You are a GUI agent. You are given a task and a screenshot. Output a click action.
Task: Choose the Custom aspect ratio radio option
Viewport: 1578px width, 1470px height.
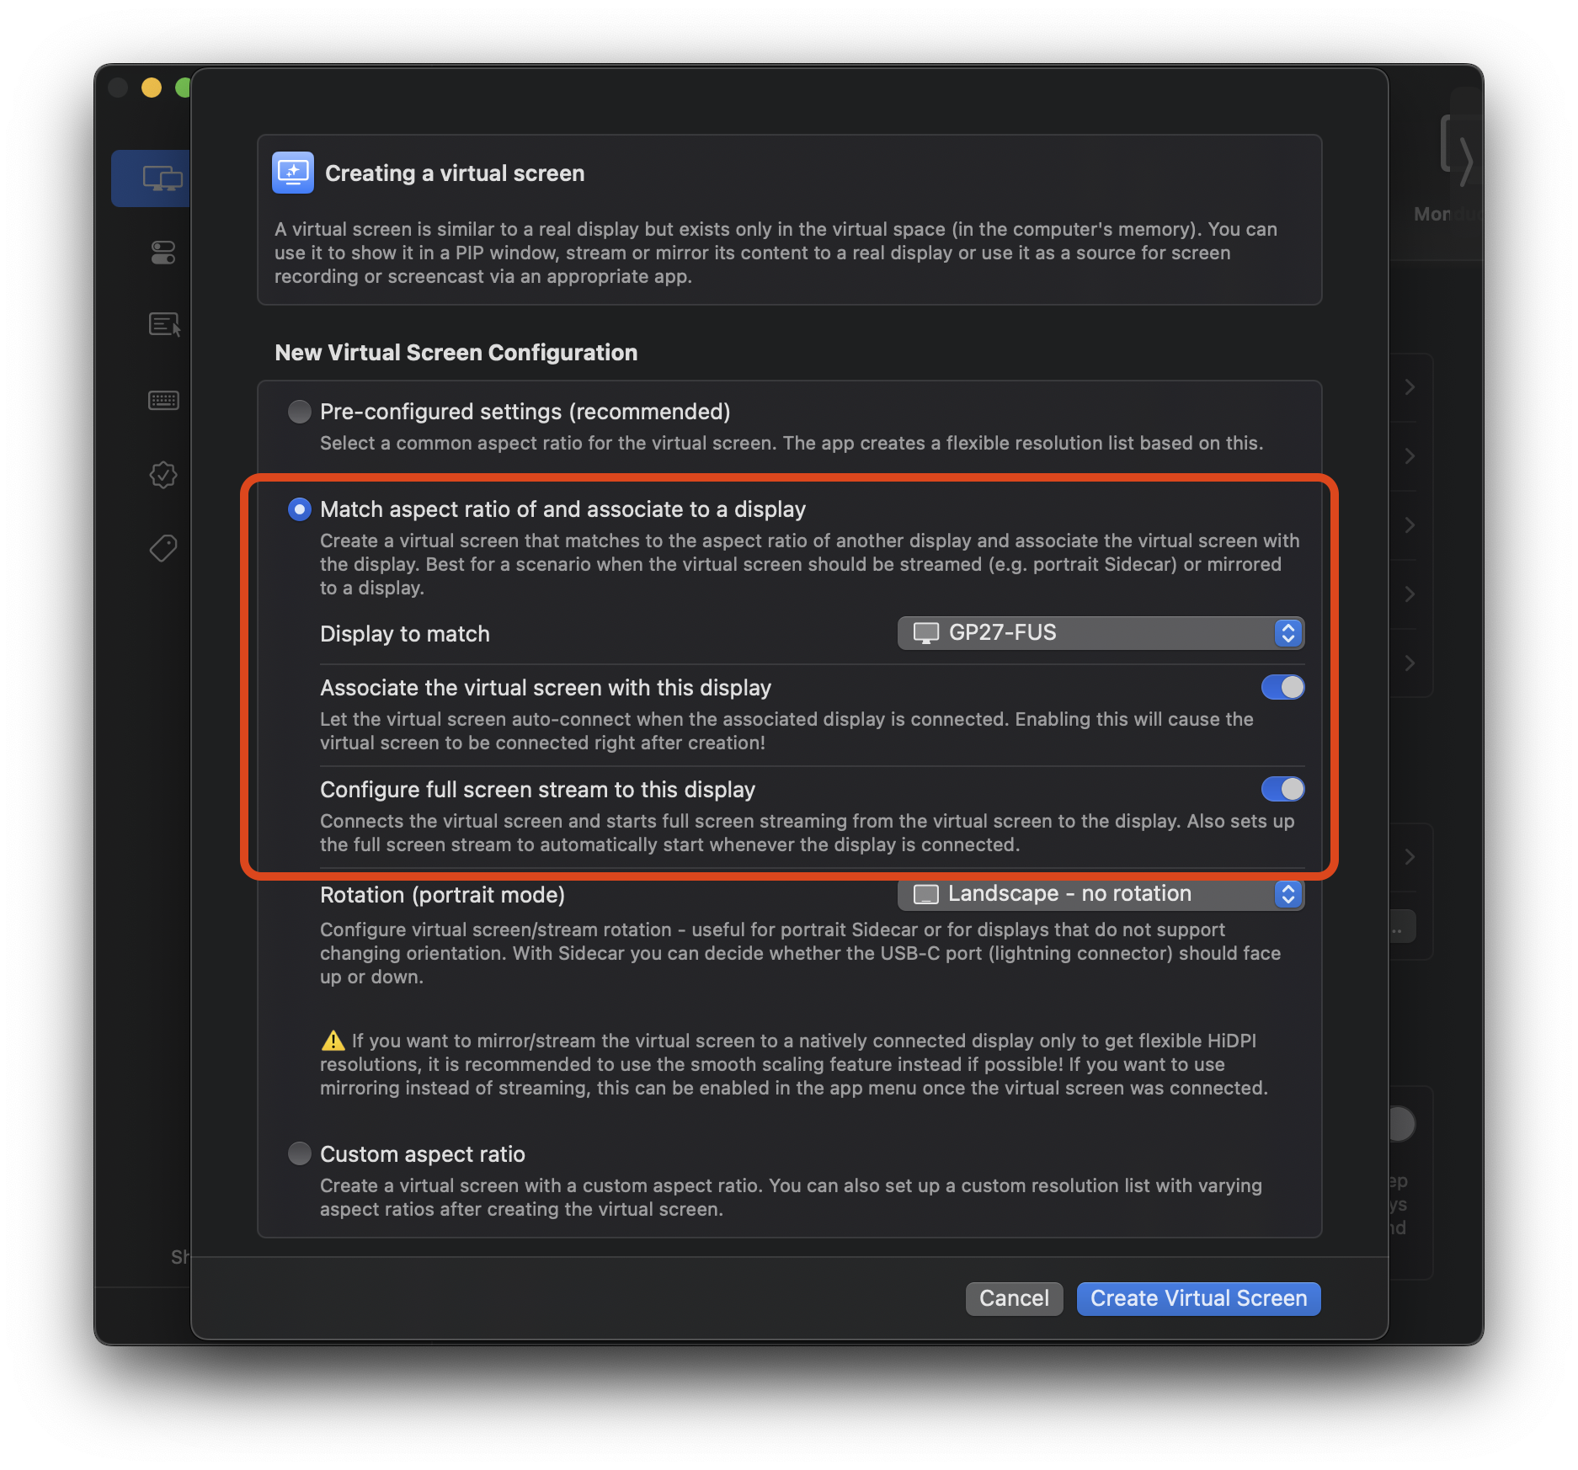pos(299,1153)
